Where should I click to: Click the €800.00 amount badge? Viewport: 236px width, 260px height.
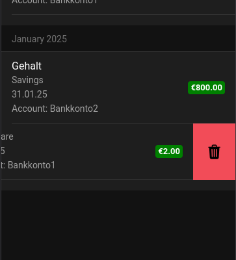coord(206,88)
